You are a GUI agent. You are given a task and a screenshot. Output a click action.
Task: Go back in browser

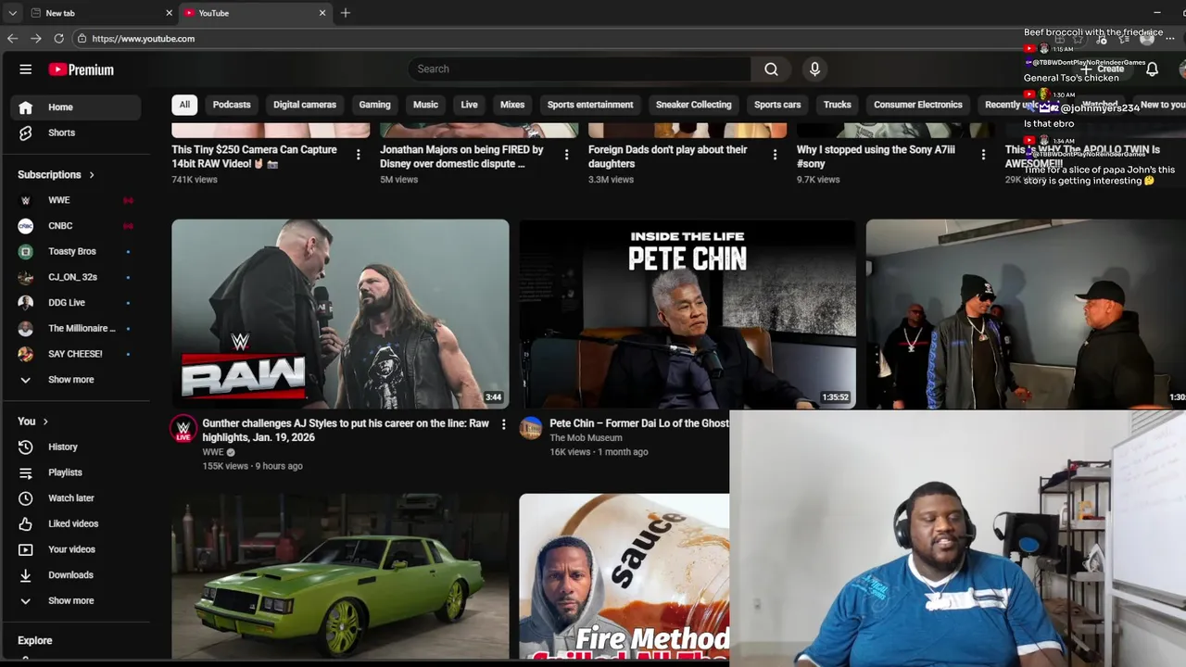[12, 39]
